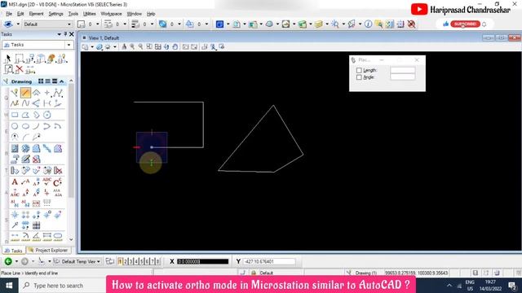The image size is (522, 293).
Task: Open Element Information i icon
Action: click(368, 24)
